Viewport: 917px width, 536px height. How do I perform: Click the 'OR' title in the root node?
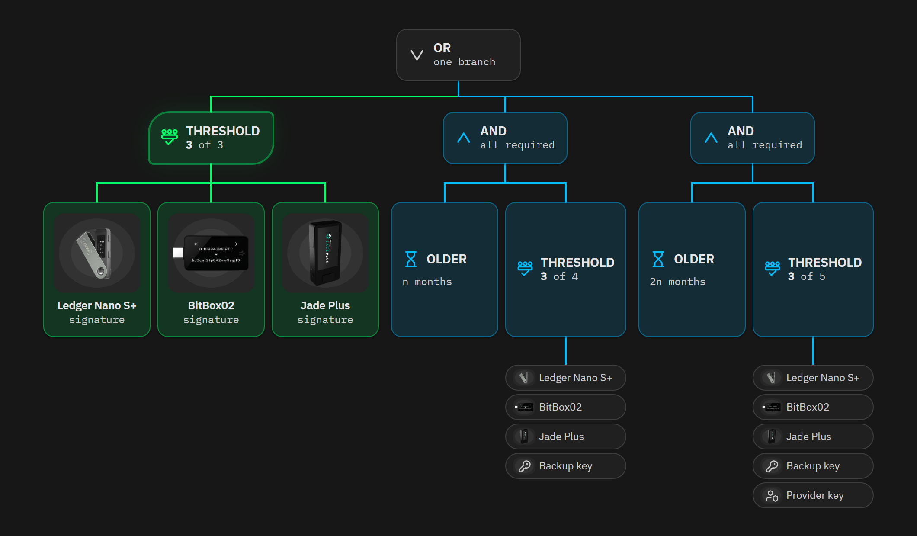tap(442, 48)
